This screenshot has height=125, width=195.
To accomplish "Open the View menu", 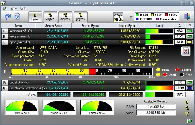I will point(14,8).
